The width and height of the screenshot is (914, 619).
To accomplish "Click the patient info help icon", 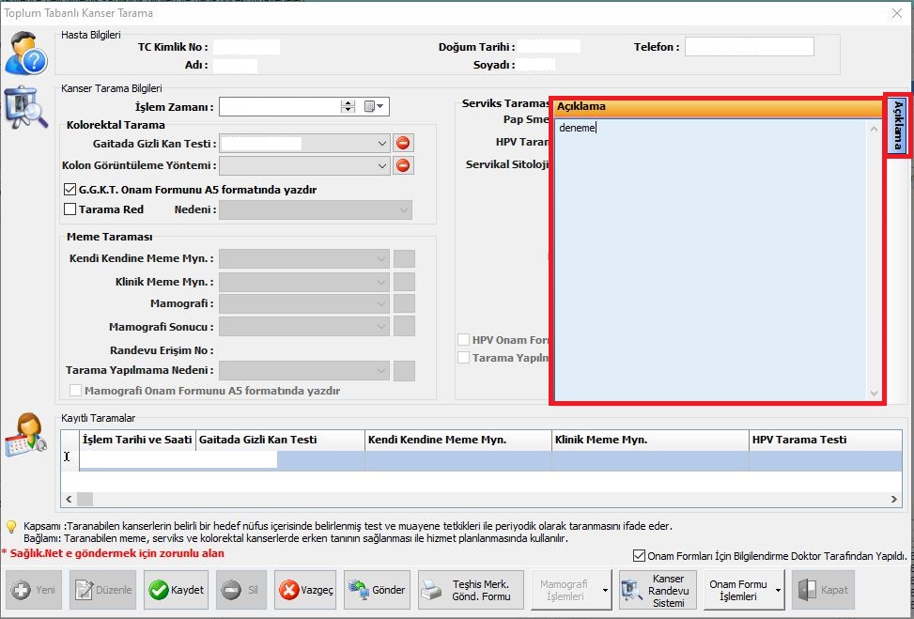I will point(25,53).
